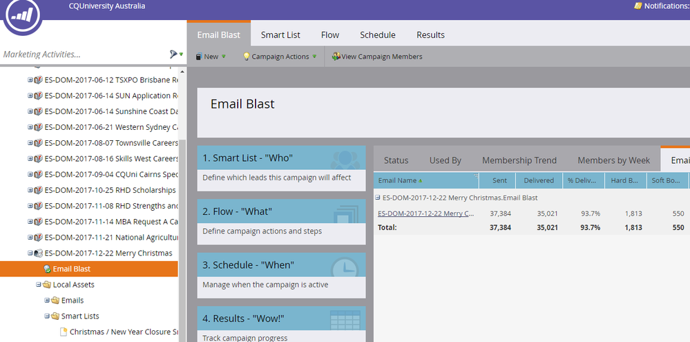Open the Results - "Wow!" card

281,324
